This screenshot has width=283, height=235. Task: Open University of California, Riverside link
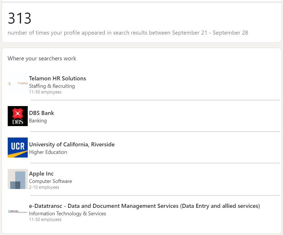click(72, 144)
